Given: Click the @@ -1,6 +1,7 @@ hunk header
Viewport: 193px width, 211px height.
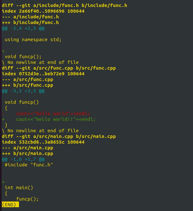Looking at the screenshot, I should (x=23, y=159).
